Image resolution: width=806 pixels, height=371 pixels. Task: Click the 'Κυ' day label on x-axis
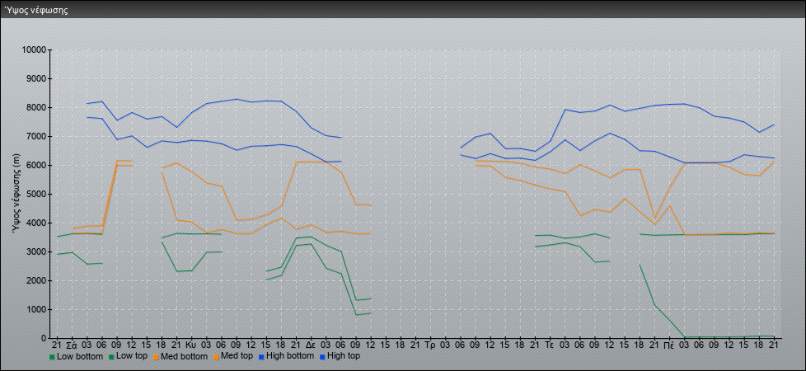190,345
